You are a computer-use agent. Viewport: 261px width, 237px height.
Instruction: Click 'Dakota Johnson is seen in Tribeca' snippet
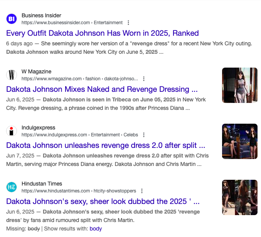coord(109,99)
